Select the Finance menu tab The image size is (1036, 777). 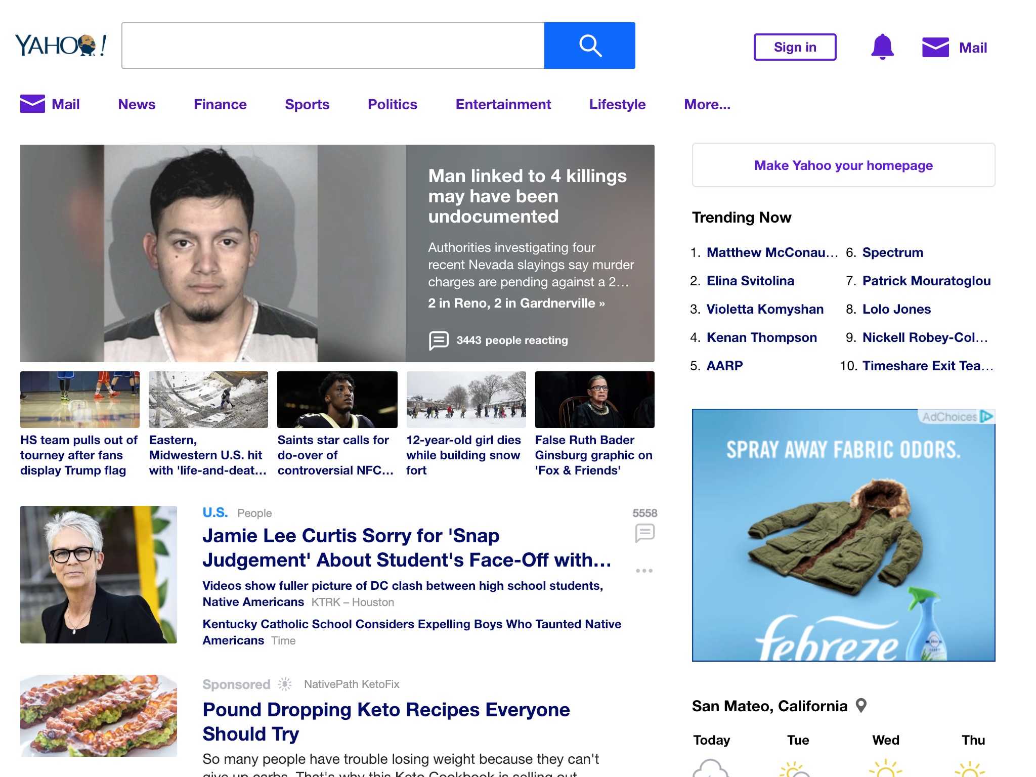click(x=220, y=104)
